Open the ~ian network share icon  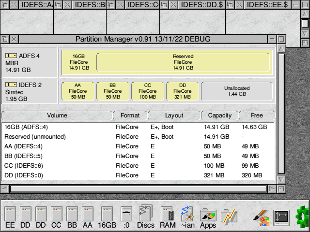click(187, 217)
